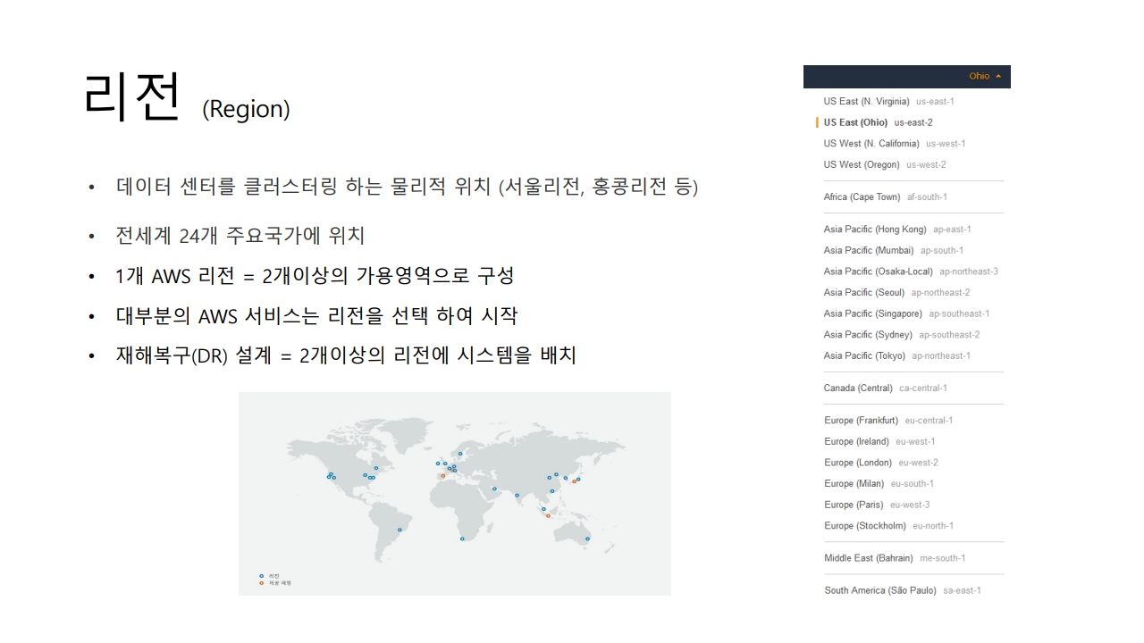Screen dimensions: 1144x643
Task: Pick Europe (London) eu-west-2
Action: pyautogui.click(x=881, y=463)
